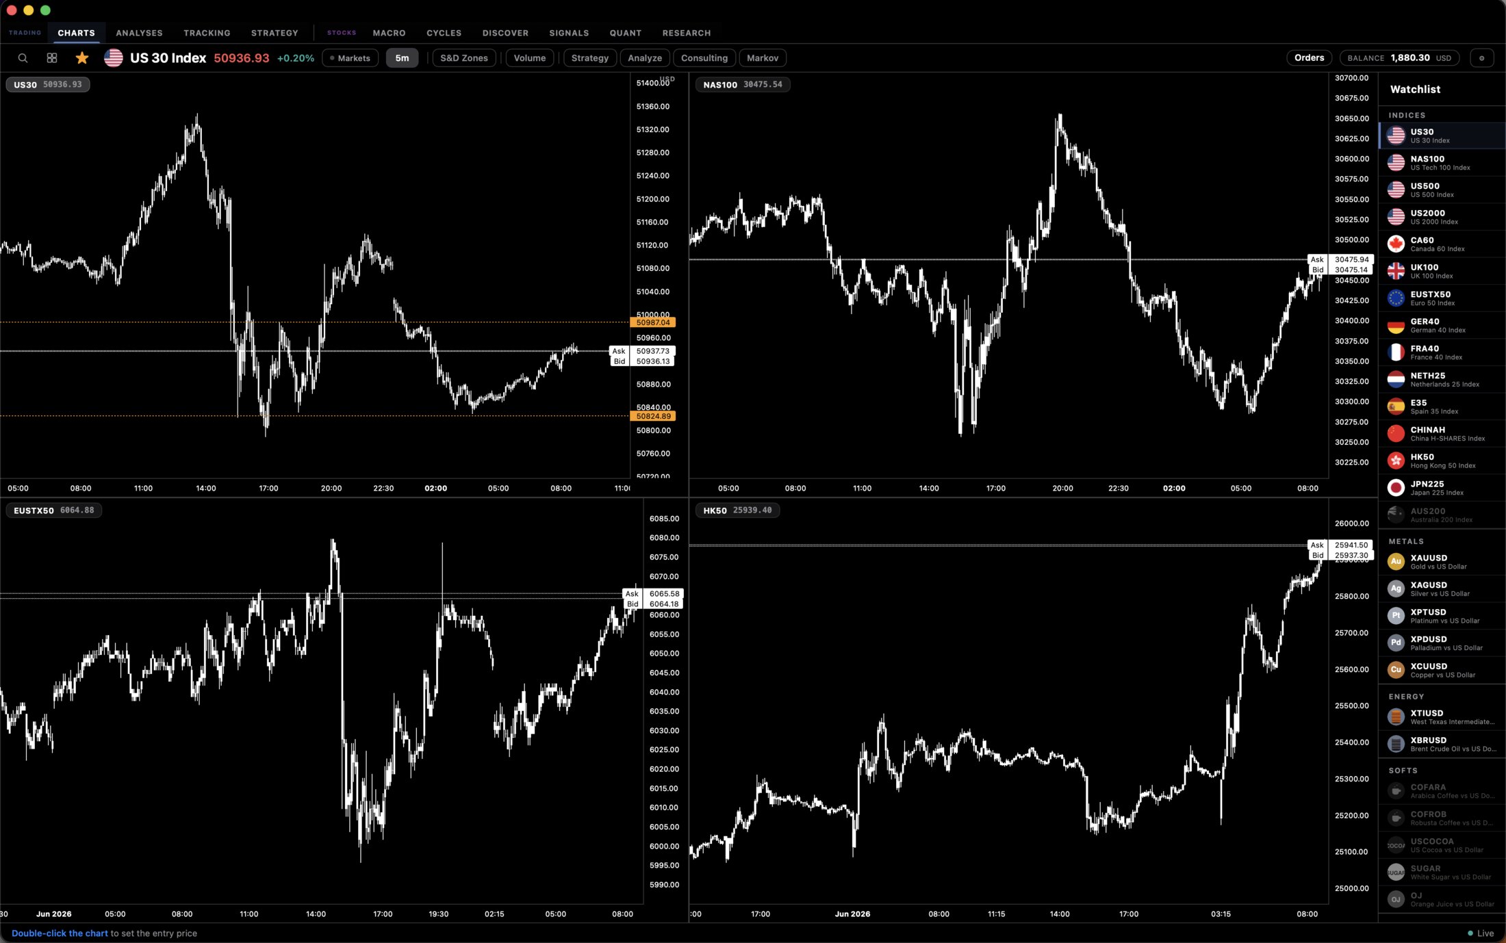
Task: Open the CYCLES tab
Action: 444,33
